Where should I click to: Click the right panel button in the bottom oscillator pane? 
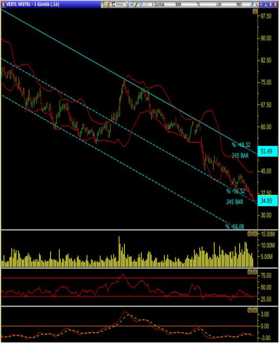click(255, 310)
